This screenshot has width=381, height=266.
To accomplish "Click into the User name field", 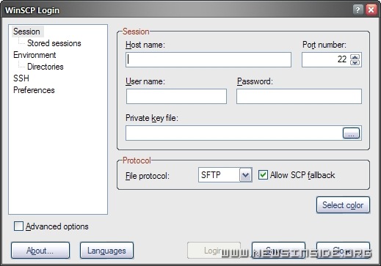I will [176, 96].
